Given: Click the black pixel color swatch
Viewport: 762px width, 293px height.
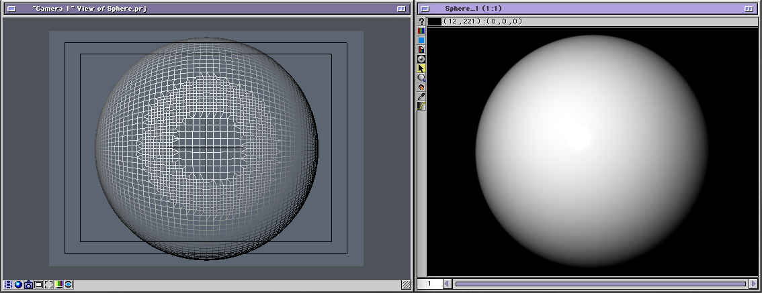Looking at the screenshot, I should (x=435, y=21).
